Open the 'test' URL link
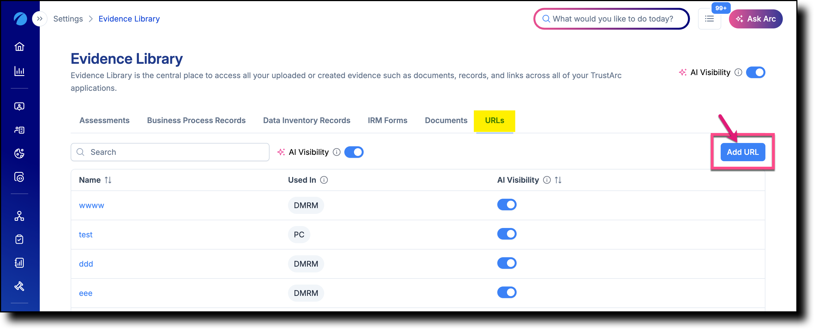Image resolution: width=814 pixels, height=329 pixels. click(x=86, y=235)
